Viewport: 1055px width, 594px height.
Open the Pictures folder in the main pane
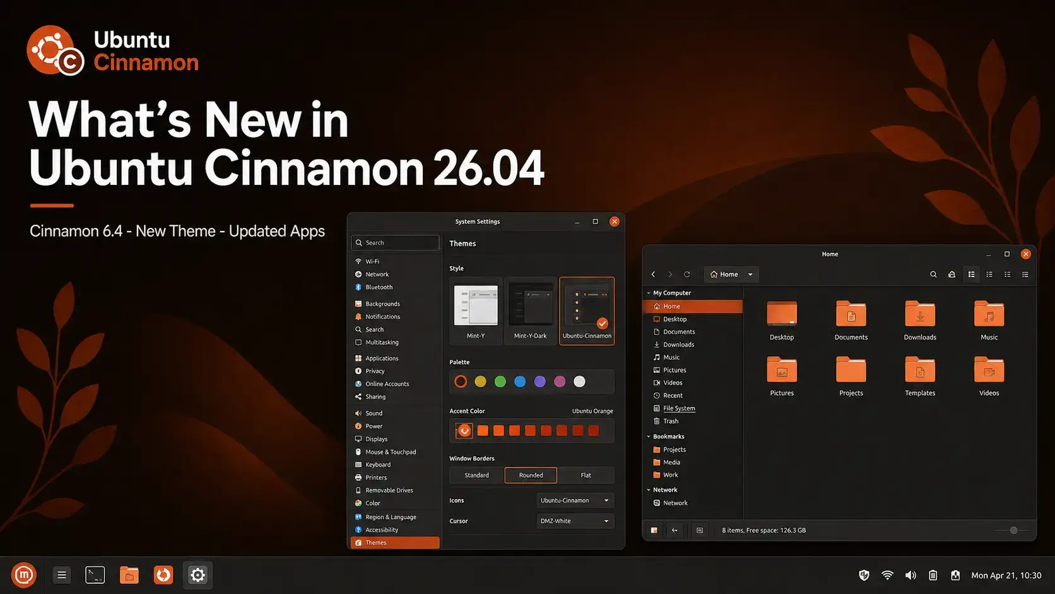782,376
